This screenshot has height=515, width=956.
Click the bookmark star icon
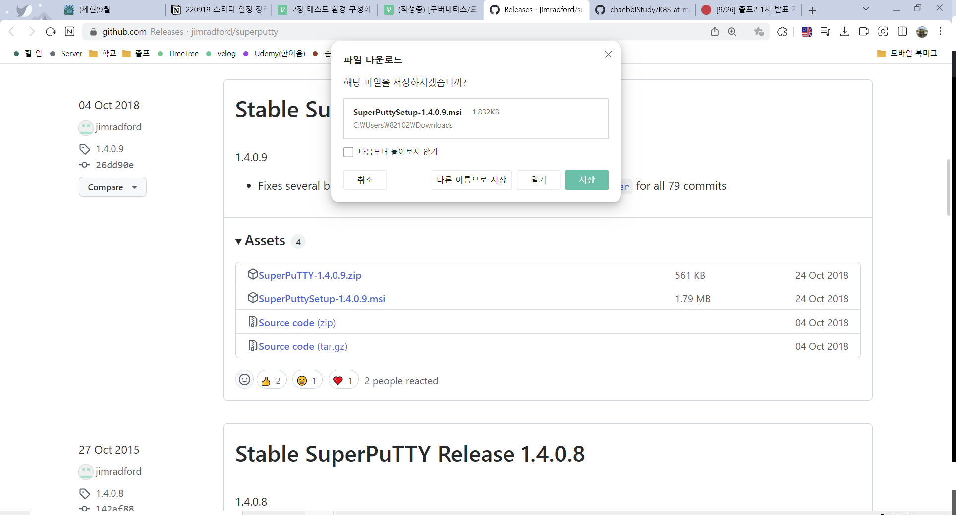pyautogui.click(x=759, y=32)
